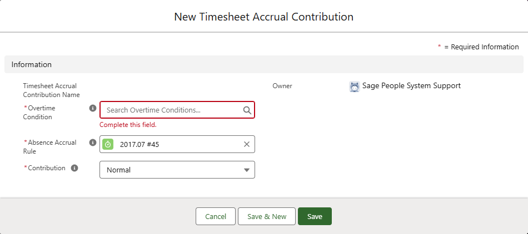Image resolution: width=528 pixels, height=234 pixels.
Task: Click the magnifier icon in Overtime Conditions search
Action: pyautogui.click(x=247, y=110)
